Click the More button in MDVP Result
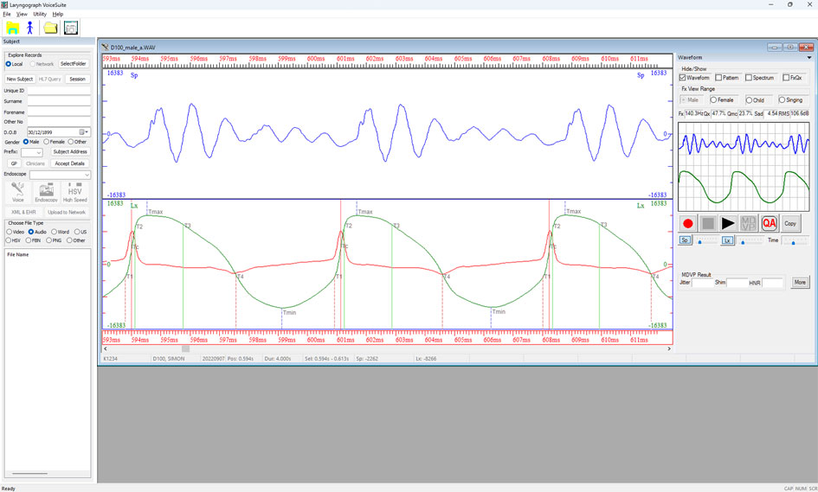Image resolution: width=818 pixels, height=492 pixels. click(x=801, y=282)
